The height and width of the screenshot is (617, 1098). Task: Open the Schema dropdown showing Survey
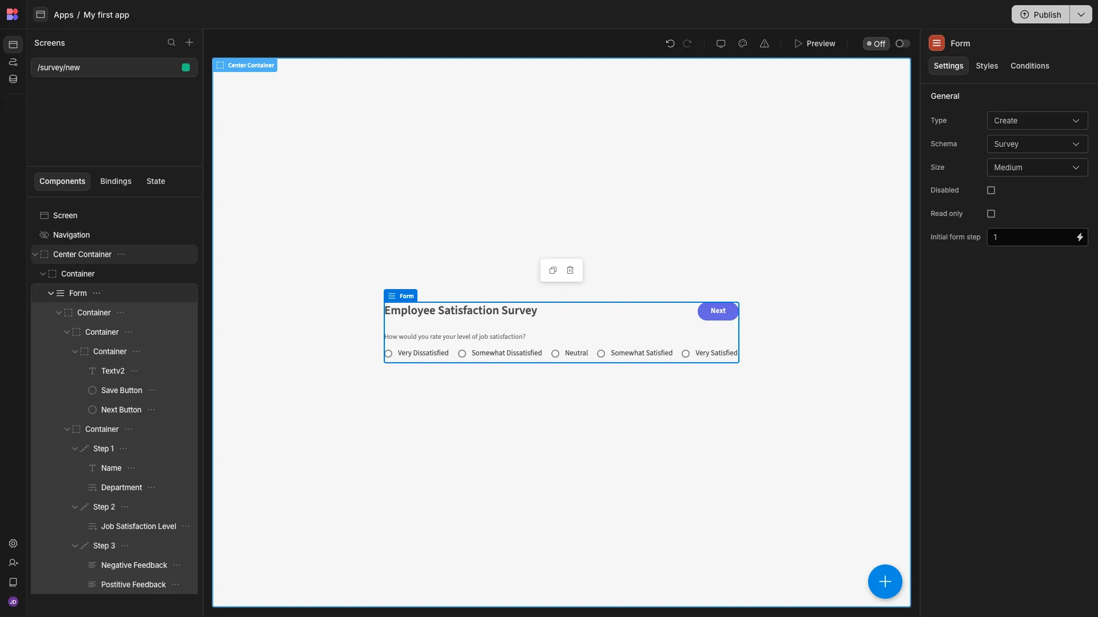tap(1037, 144)
